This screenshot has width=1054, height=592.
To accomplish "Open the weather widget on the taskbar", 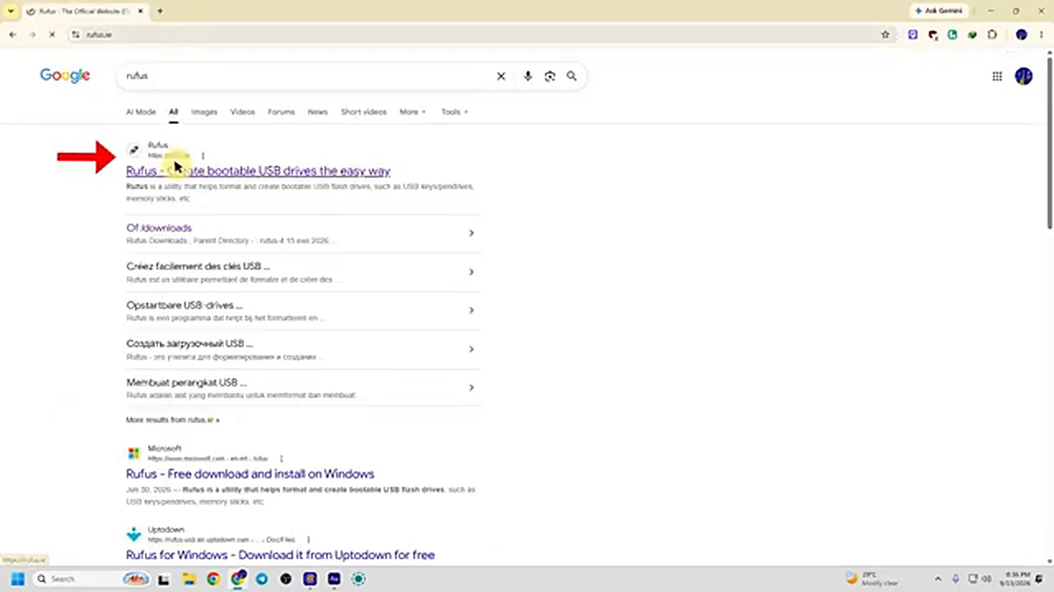I will [x=871, y=579].
